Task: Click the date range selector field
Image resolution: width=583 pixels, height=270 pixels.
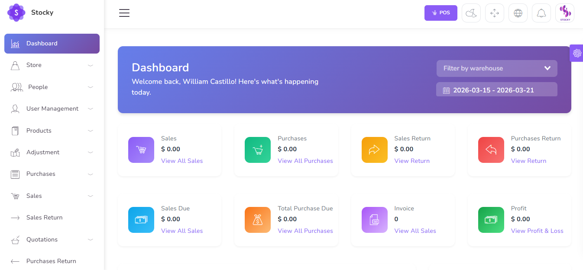Action: (x=496, y=89)
